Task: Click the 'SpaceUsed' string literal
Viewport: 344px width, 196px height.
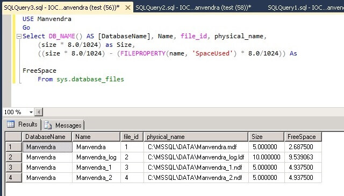Action: coord(212,53)
